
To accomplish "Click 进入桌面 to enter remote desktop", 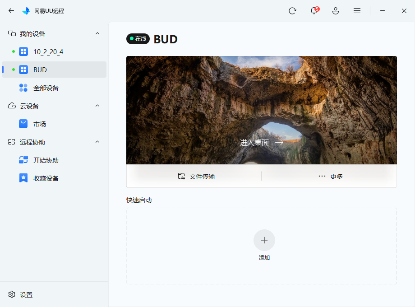I will (261, 143).
